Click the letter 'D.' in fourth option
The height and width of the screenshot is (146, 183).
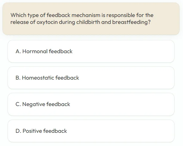(x=18, y=131)
